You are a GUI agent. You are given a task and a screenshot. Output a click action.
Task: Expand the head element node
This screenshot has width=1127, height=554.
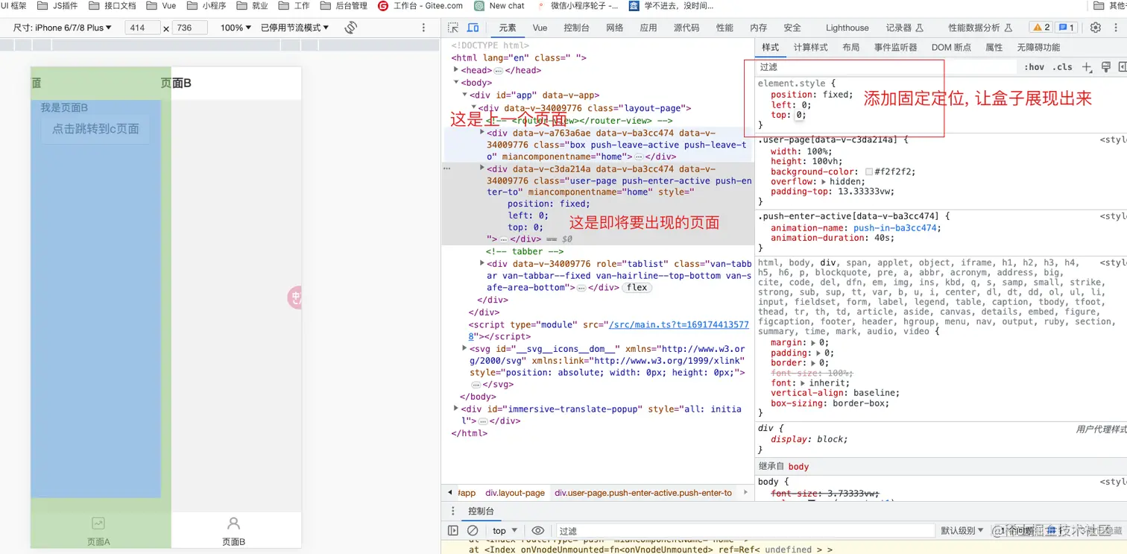tap(456, 70)
